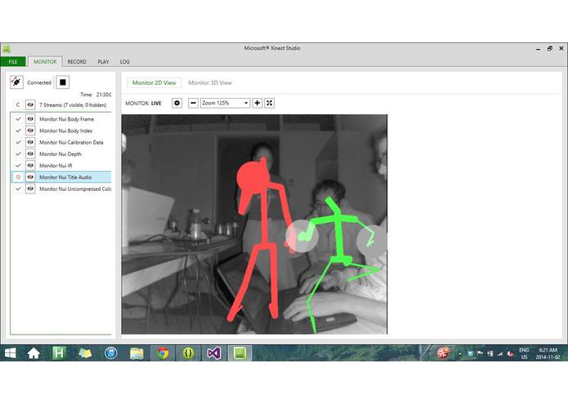Click the Kinect Studio taskbar icon

[239, 353]
